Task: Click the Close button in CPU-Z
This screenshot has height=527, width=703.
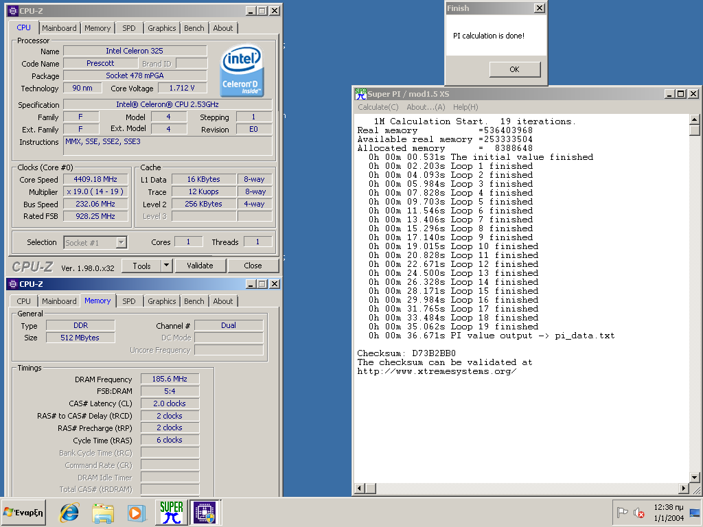Action: coord(253,266)
